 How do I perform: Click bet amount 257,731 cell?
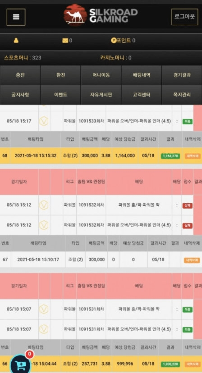tap(90, 364)
